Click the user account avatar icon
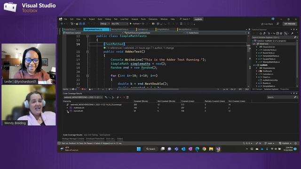The image size is (301, 169). (x=273, y=19)
